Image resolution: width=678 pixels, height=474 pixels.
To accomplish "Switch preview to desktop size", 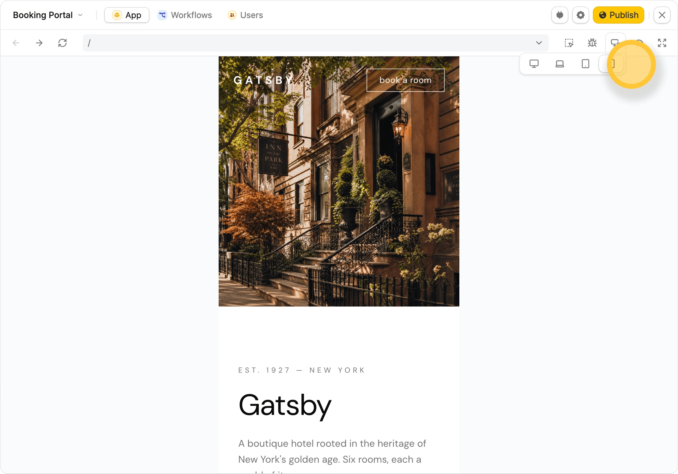I will pyautogui.click(x=534, y=64).
